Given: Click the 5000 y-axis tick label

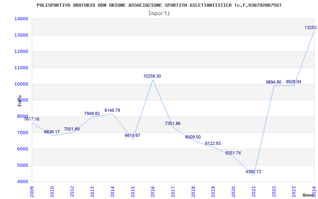Looking at the screenshot, I should pyautogui.click(x=23, y=165).
